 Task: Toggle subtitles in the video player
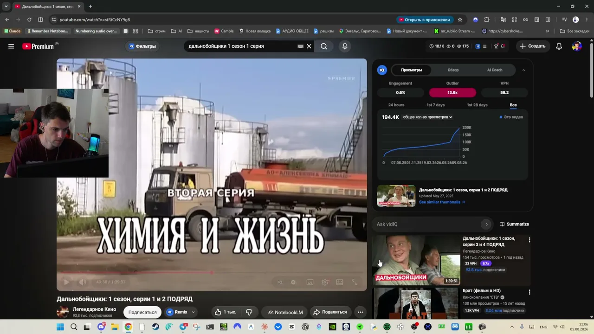coord(310,282)
